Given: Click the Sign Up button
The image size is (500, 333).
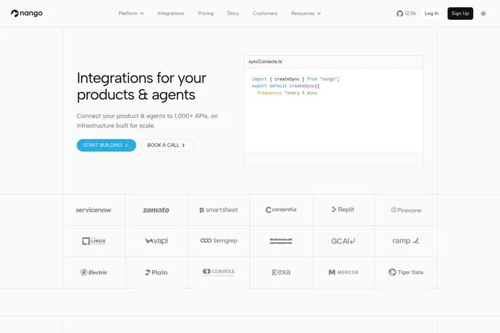Looking at the screenshot, I should point(460,14).
